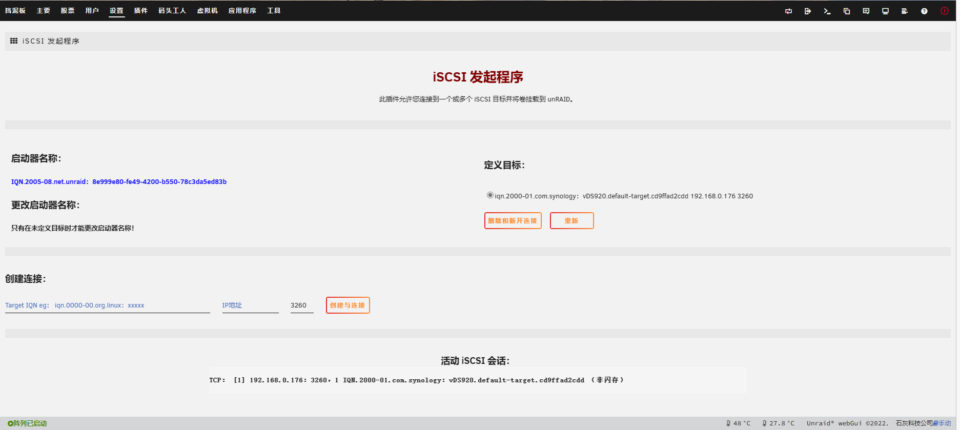The width and height of the screenshot is (960, 430).
Task: Open the log lines icon
Action: click(905, 11)
